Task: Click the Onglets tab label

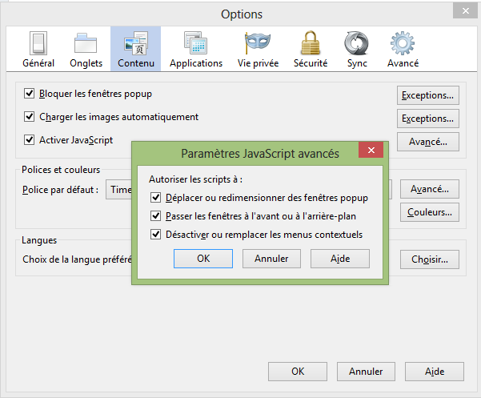Action: tap(86, 63)
